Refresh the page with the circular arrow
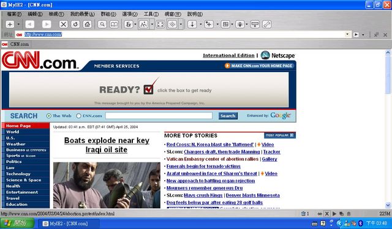 pos(75,24)
